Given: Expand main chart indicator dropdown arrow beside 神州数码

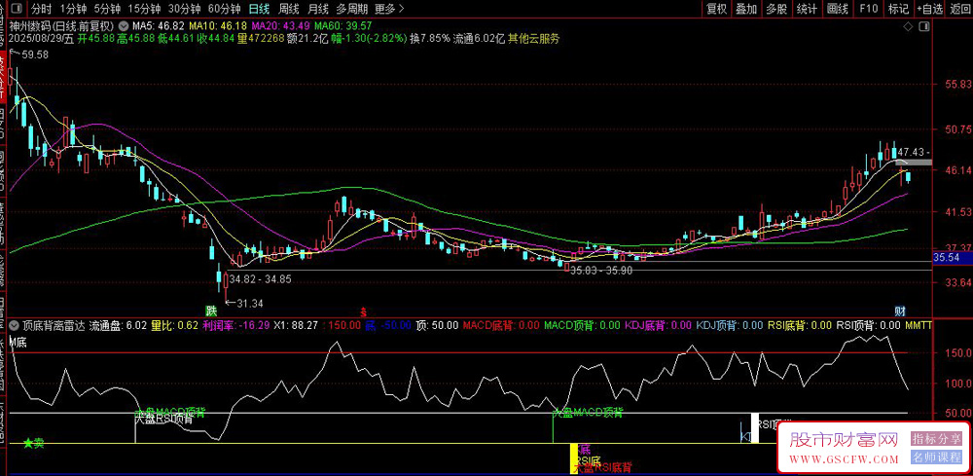Looking at the screenshot, I should click(x=123, y=26).
